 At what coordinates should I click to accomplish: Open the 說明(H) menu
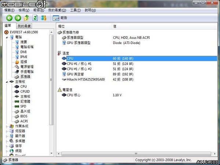[90, 10]
